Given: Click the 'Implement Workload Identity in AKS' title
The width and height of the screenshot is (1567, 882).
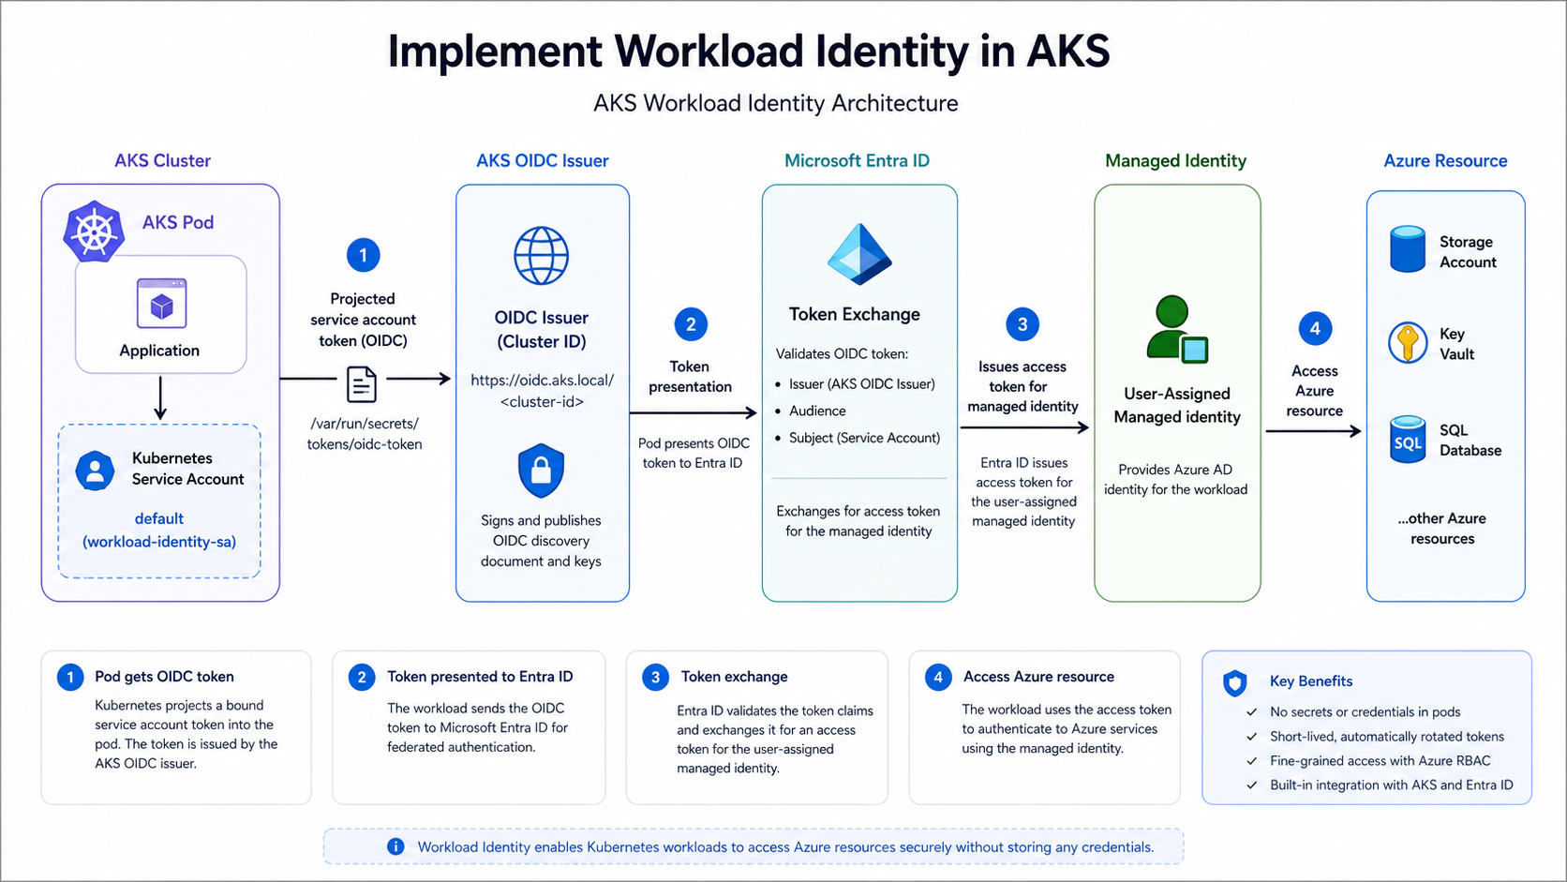Looking at the screenshot, I should tap(749, 52).
